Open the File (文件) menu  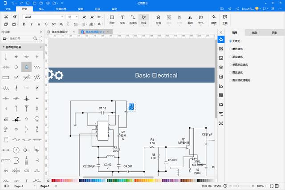click(x=8, y=9)
